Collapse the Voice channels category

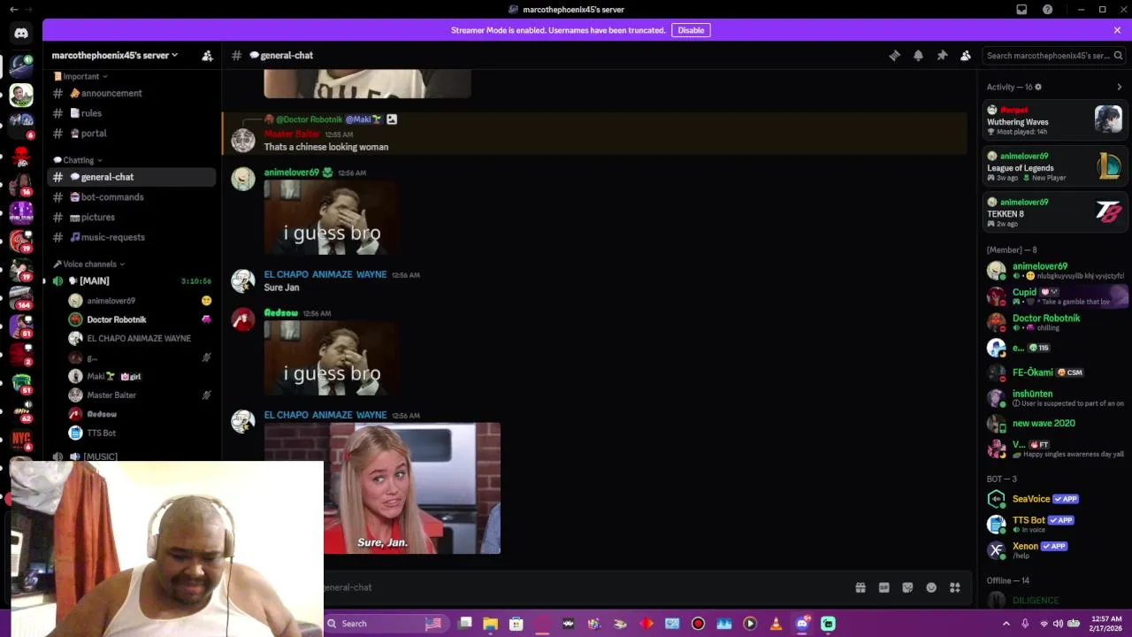(89, 265)
